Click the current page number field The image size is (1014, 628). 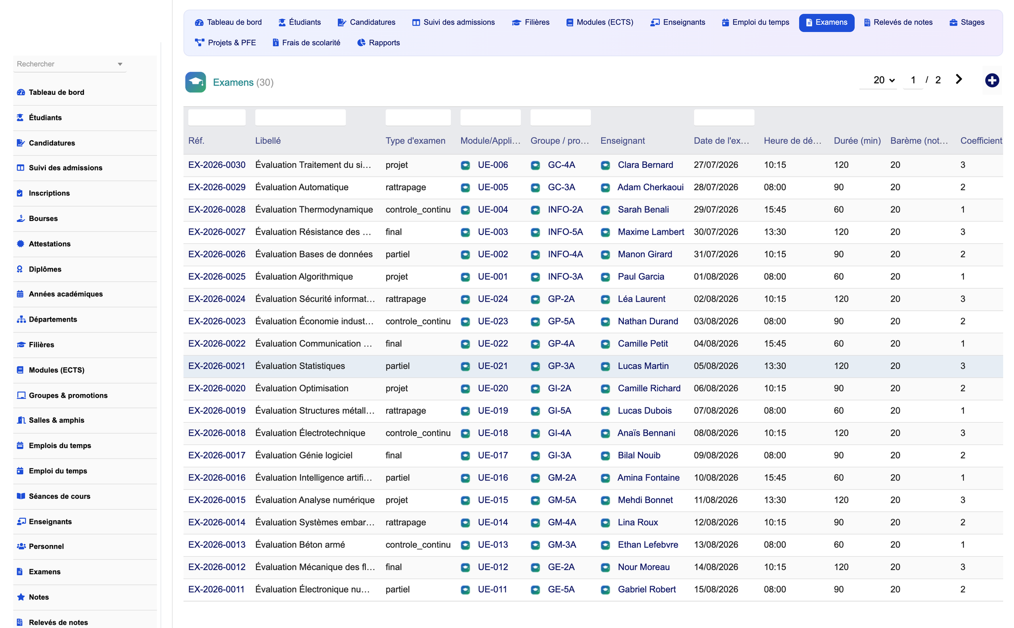(913, 80)
